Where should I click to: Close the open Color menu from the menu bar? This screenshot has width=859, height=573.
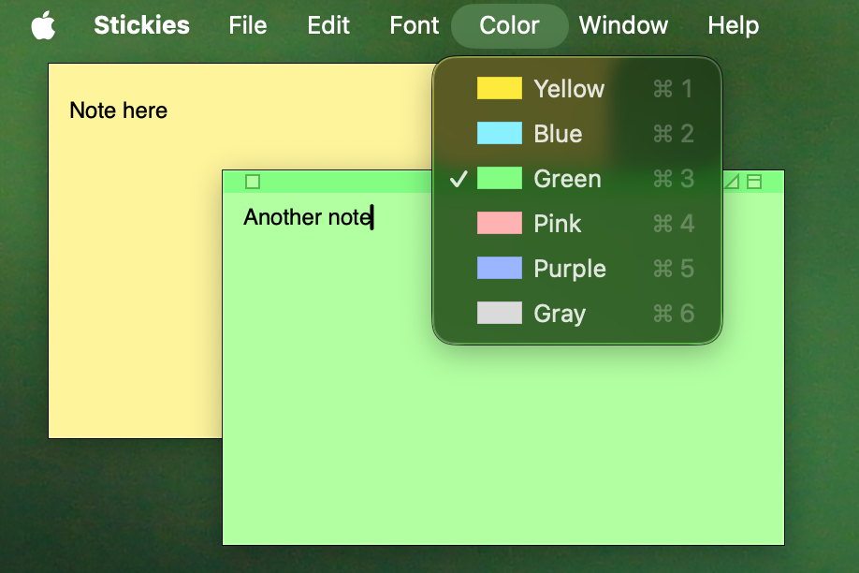click(x=509, y=25)
